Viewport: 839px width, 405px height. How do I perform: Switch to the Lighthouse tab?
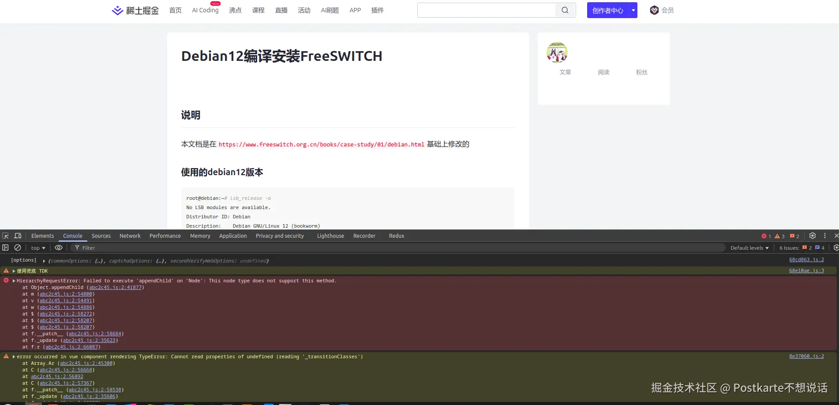[x=330, y=236]
